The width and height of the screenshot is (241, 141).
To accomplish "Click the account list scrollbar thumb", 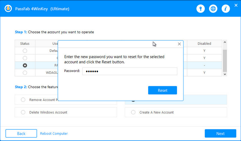I will tap(225, 60).
